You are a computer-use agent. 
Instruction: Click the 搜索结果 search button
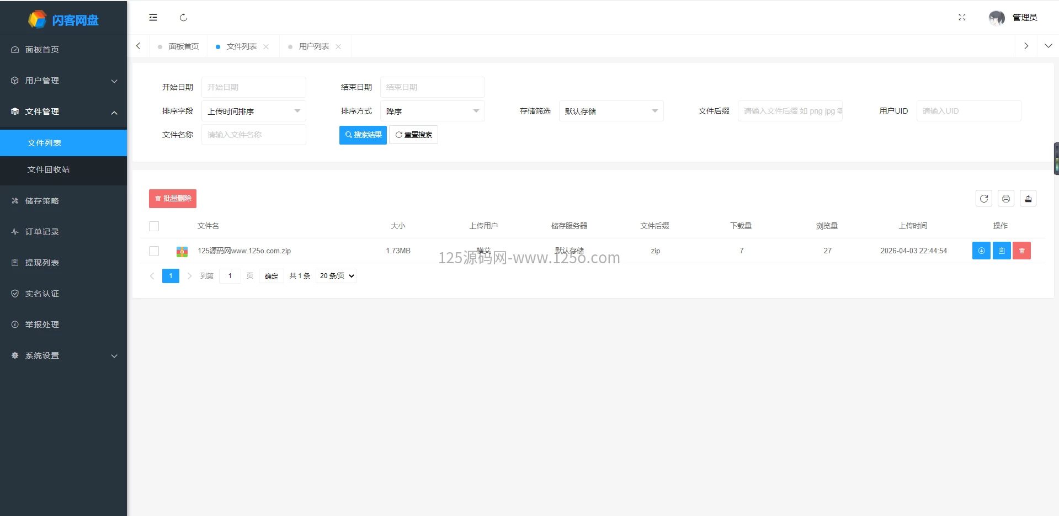[x=363, y=135]
